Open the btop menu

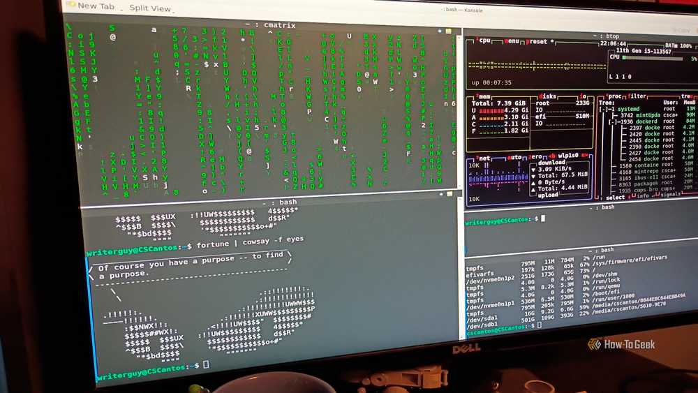(x=512, y=41)
